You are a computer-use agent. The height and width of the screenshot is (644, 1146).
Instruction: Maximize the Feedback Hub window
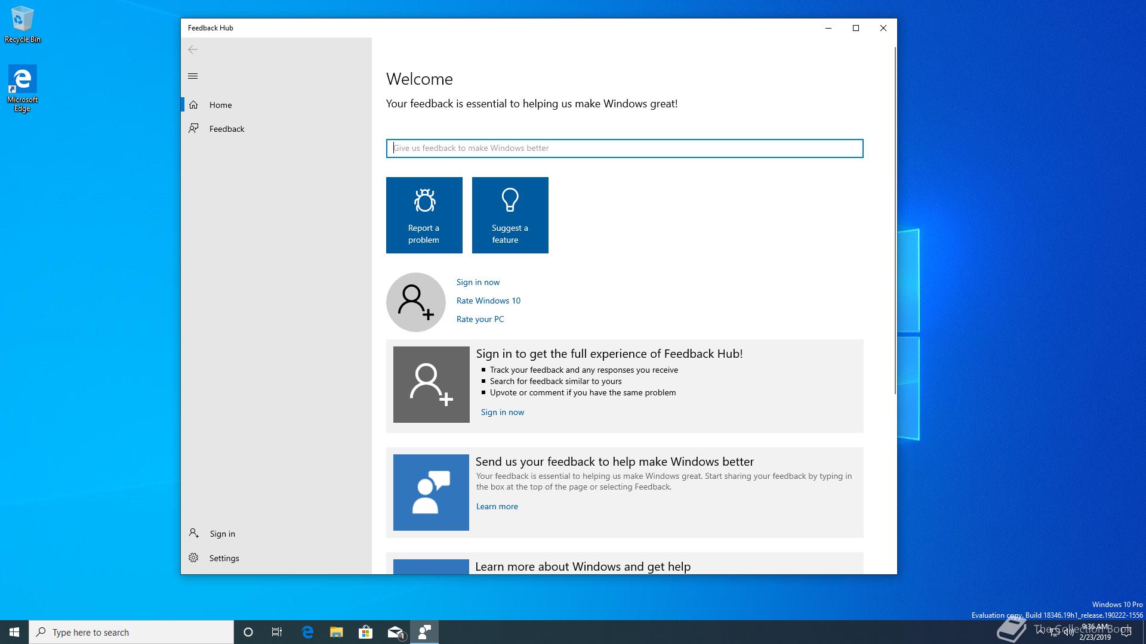(856, 28)
